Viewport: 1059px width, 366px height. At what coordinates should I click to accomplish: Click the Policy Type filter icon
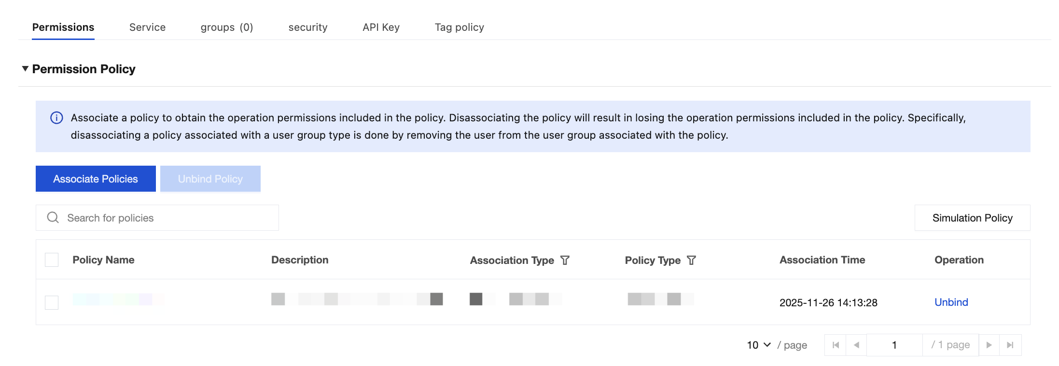click(x=691, y=261)
